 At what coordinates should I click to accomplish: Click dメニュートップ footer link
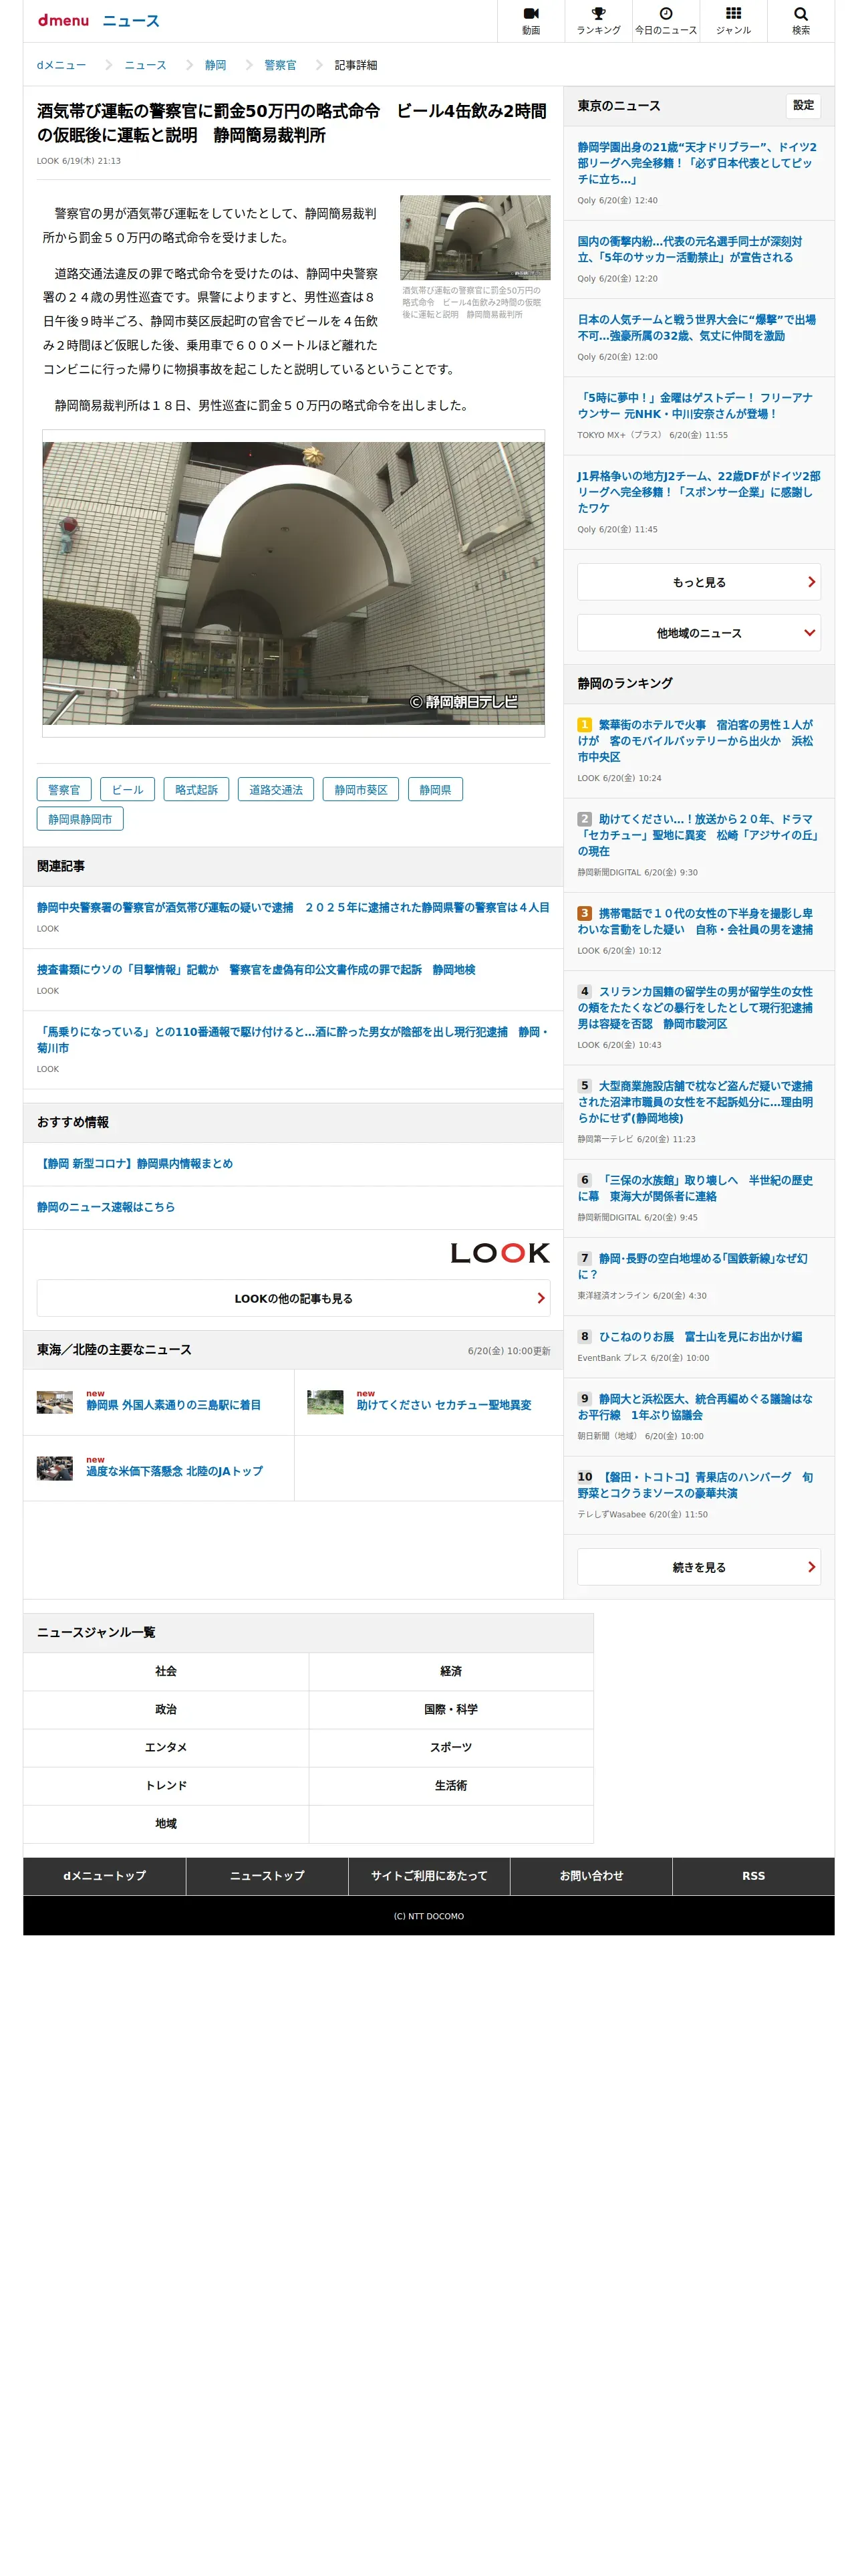(x=105, y=1875)
